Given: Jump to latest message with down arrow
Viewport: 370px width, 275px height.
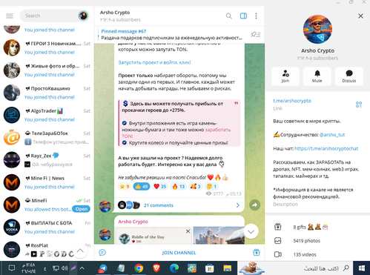Looking at the screenshot, I should (251, 231).
